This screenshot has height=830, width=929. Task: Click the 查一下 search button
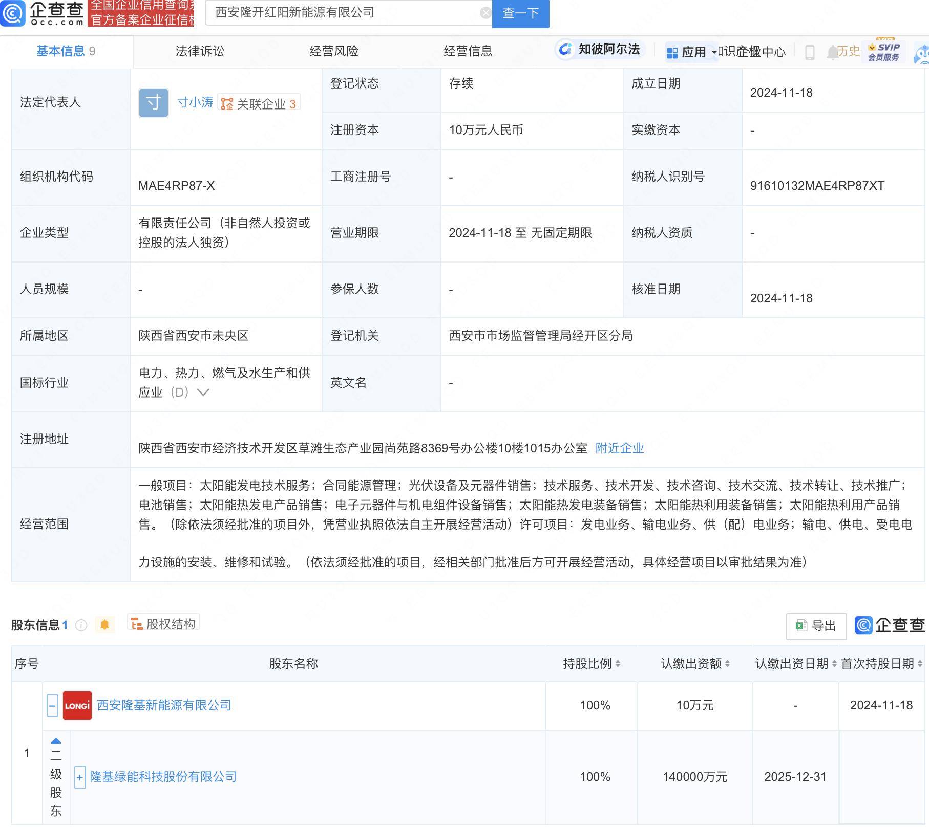(520, 13)
